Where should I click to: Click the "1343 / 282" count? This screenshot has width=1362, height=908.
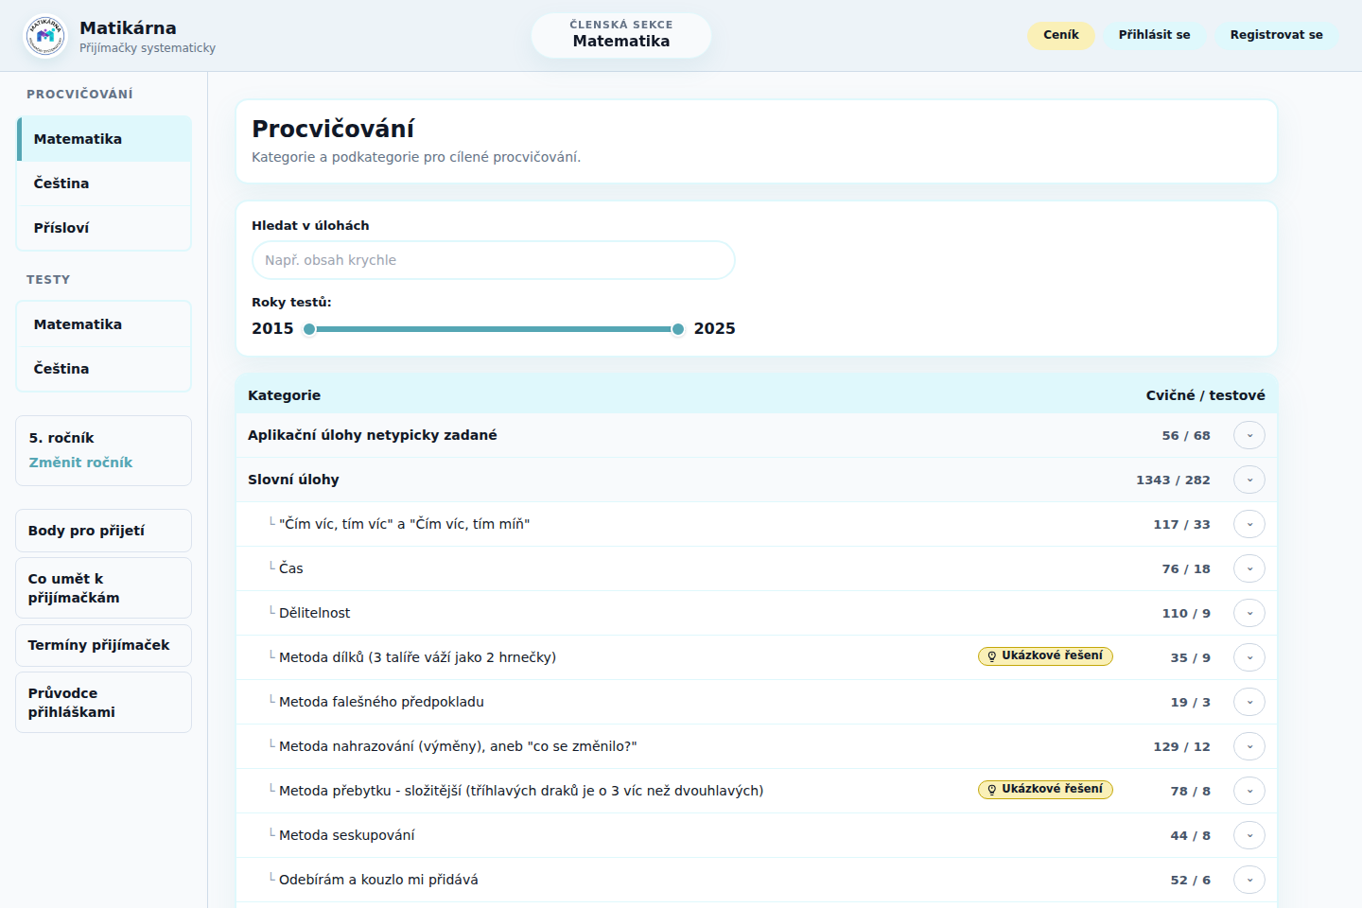pyautogui.click(x=1173, y=480)
